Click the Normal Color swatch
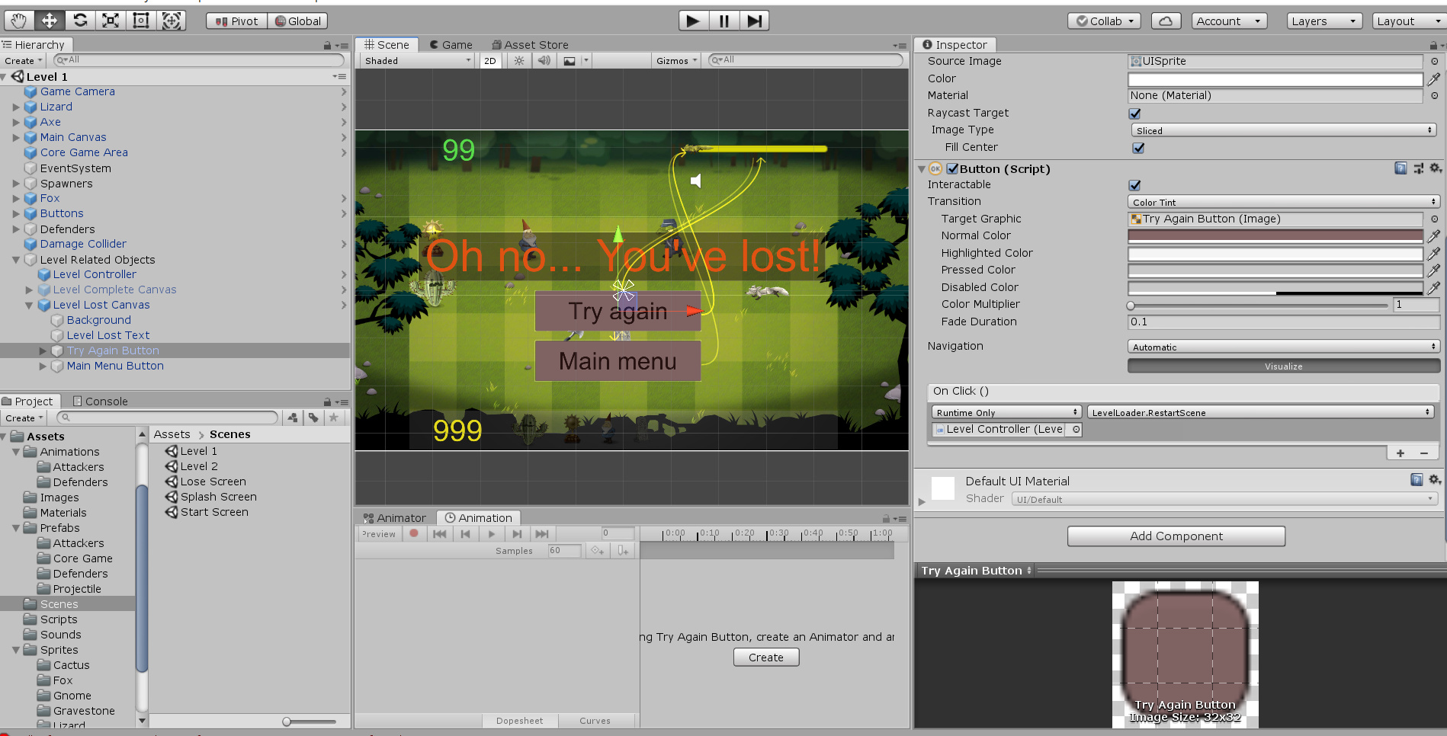1447x736 pixels. (x=1275, y=236)
